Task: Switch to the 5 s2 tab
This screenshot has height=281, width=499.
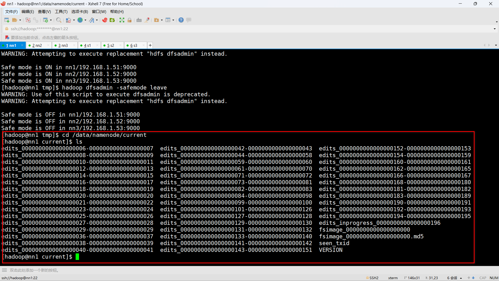Action: point(111,46)
